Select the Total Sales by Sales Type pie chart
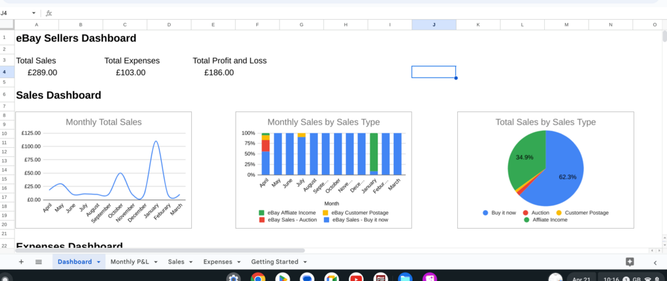 pyautogui.click(x=546, y=170)
